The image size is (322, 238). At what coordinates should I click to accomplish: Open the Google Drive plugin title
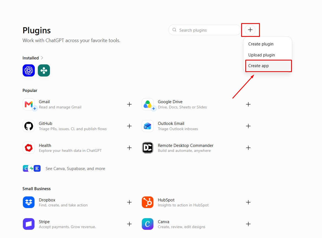(170, 102)
